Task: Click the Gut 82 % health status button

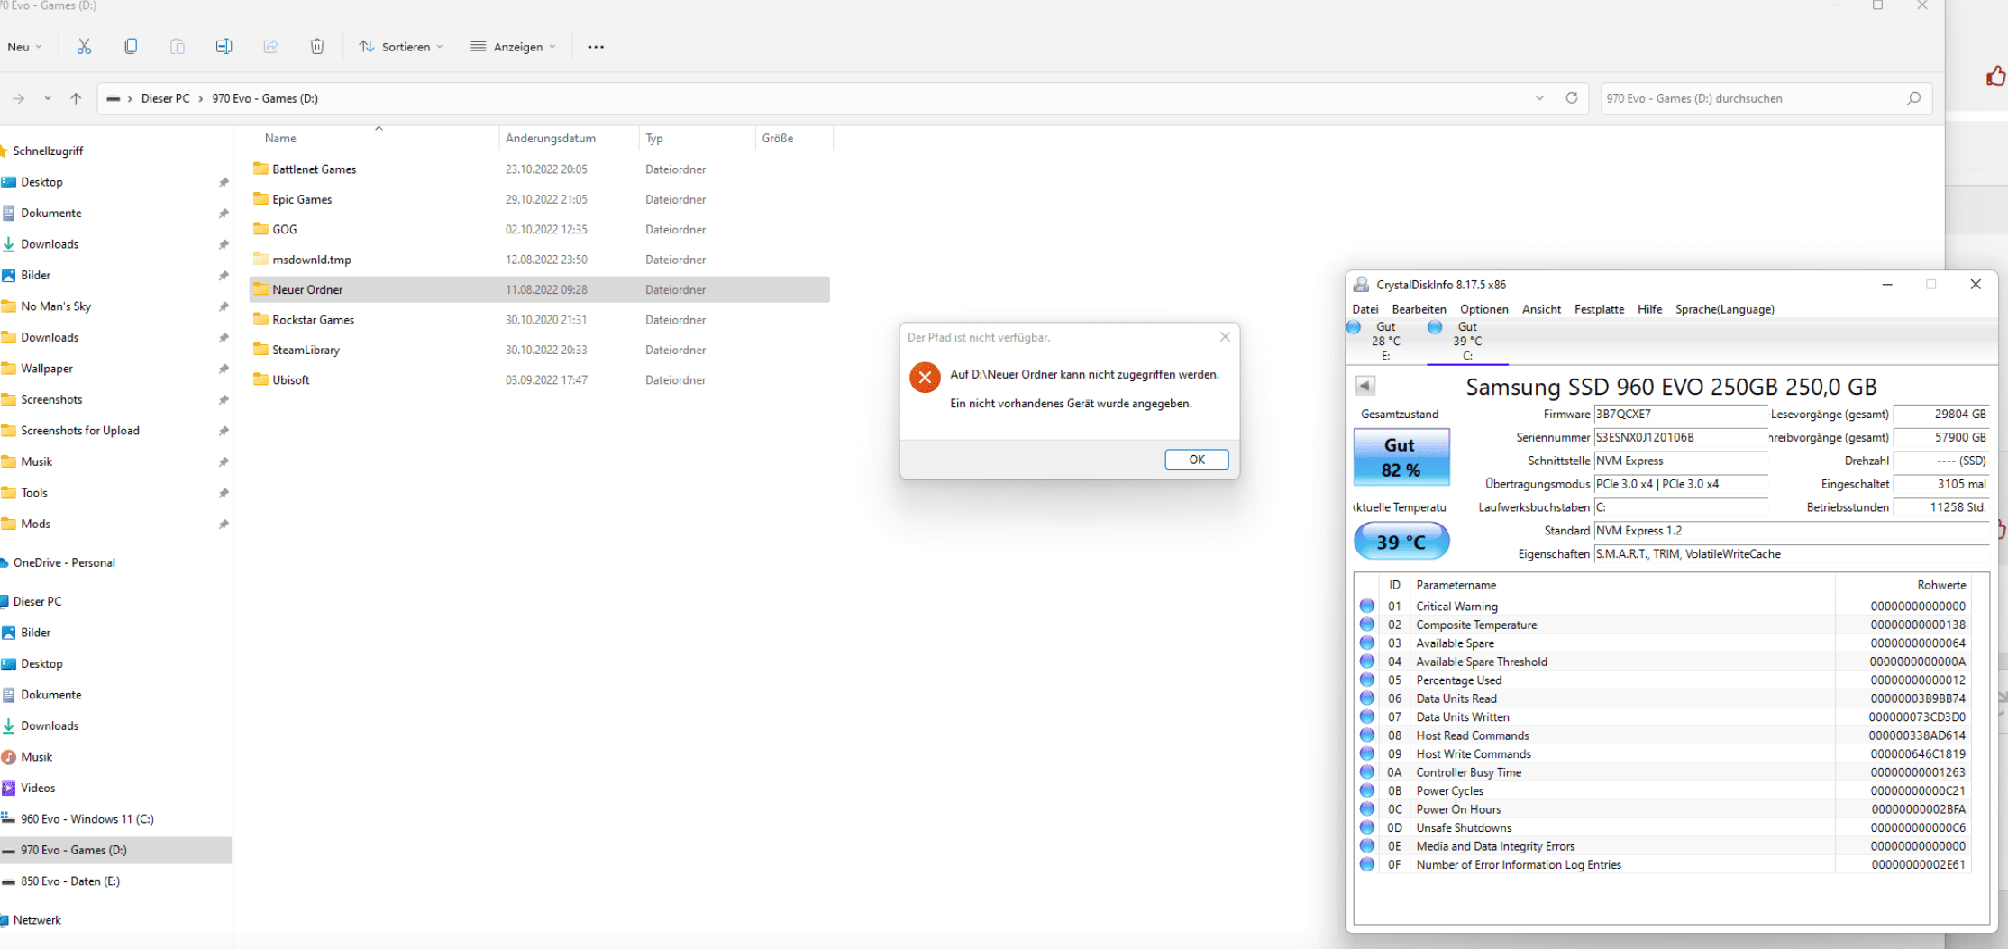Action: (x=1401, y=457)
